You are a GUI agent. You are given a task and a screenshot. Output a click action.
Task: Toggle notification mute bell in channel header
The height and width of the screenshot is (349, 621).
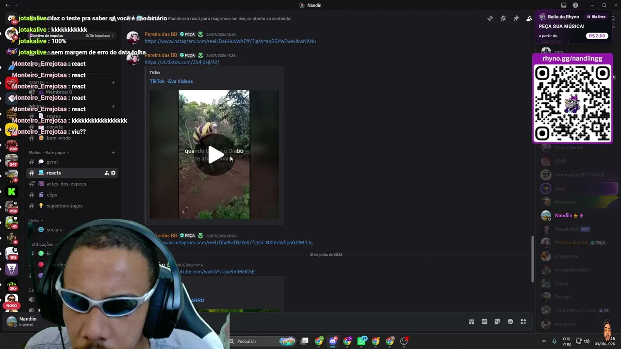pos(503,18)
